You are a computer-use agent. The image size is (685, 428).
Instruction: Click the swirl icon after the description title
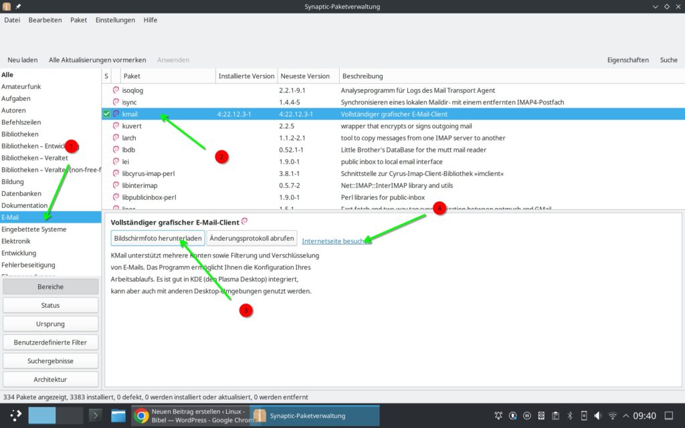pos(245,221)
